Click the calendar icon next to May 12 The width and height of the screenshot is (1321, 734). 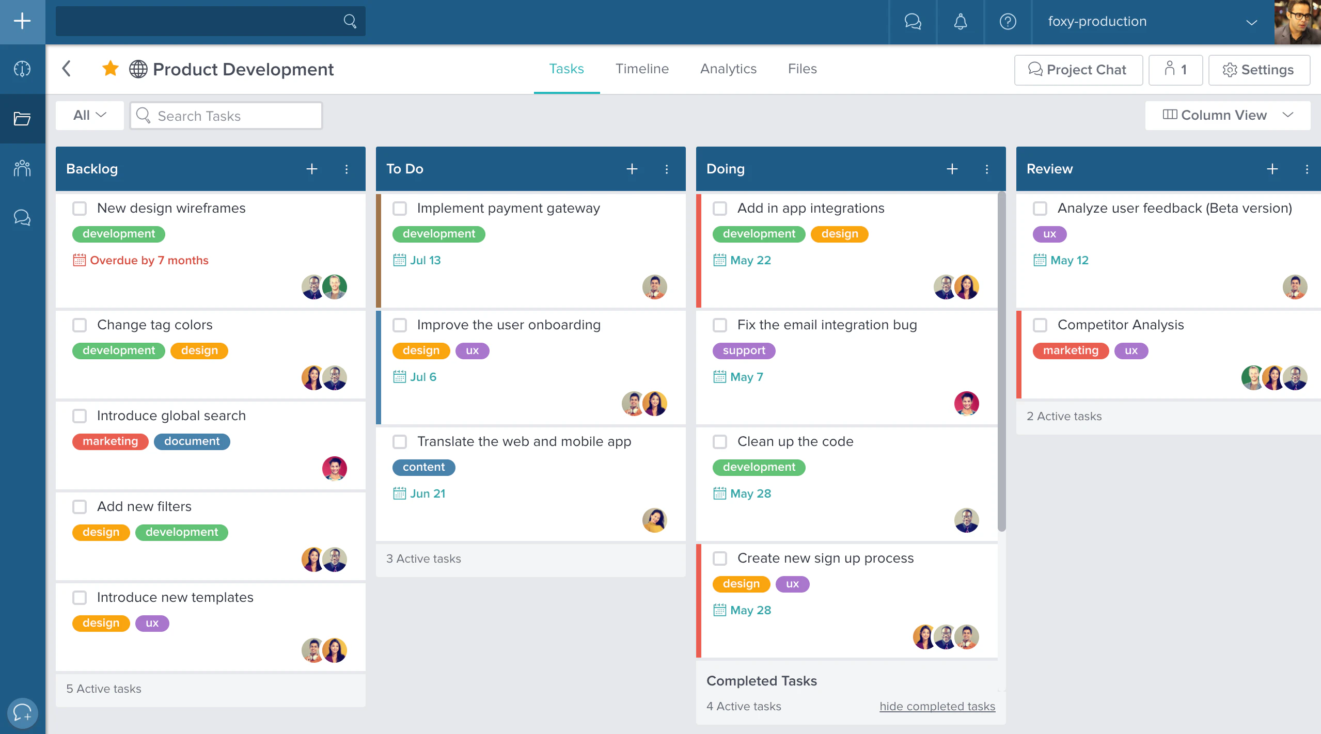click(x=1040, y=260)
